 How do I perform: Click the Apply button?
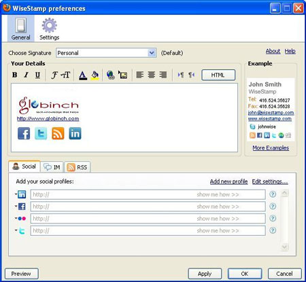tap(205, 274)
